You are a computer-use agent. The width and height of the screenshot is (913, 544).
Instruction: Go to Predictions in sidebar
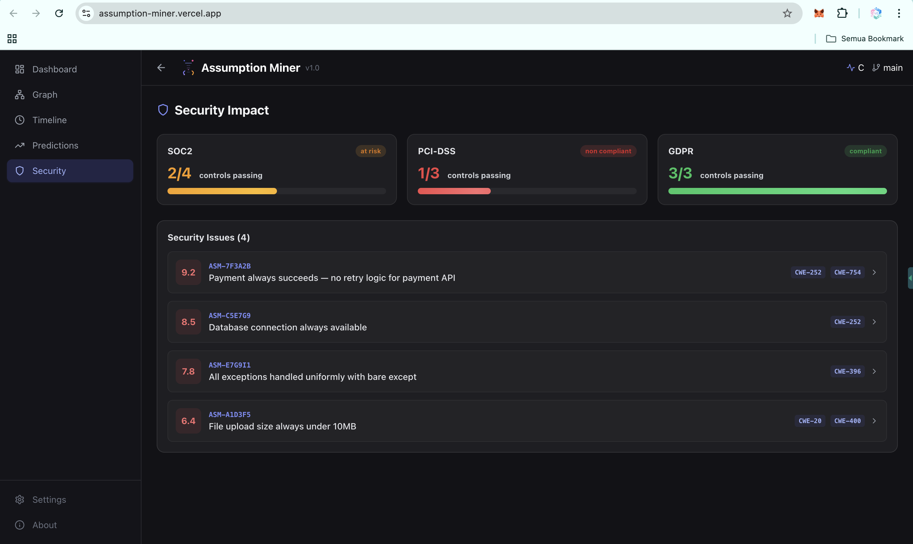pyautogui.click(x=55, y=146)
